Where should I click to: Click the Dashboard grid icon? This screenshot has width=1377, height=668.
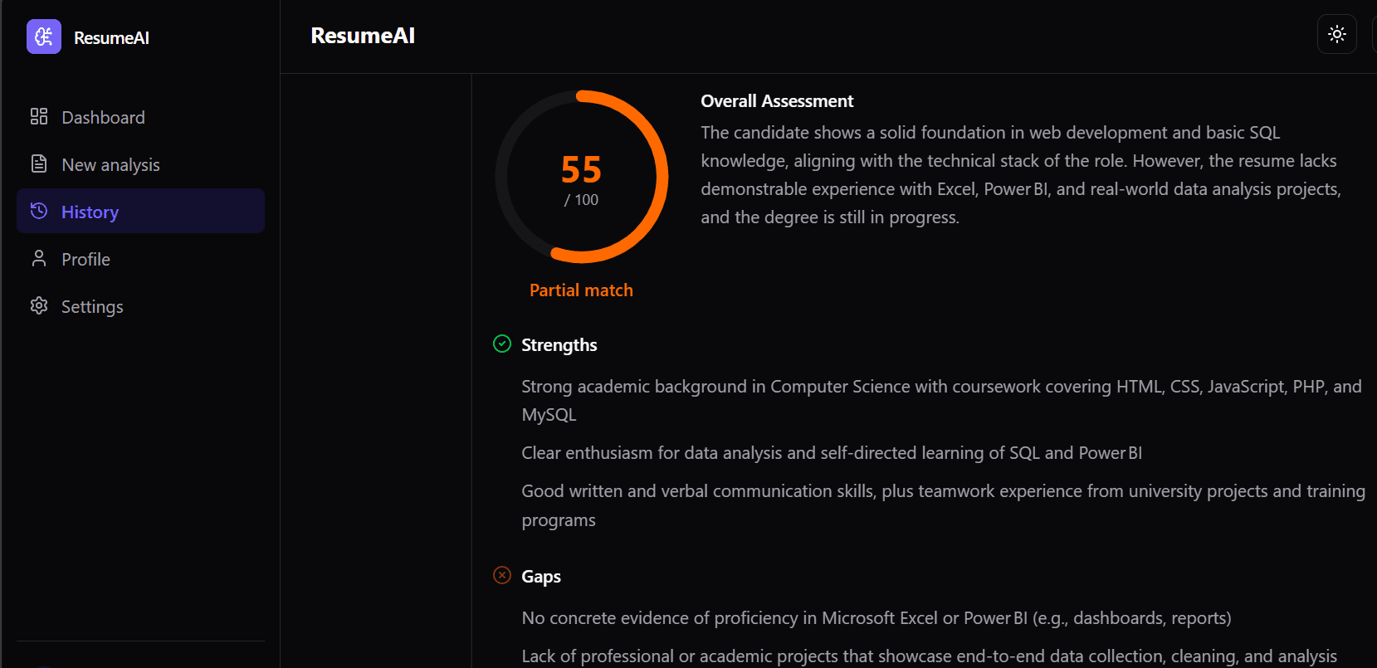pos(39,116)
